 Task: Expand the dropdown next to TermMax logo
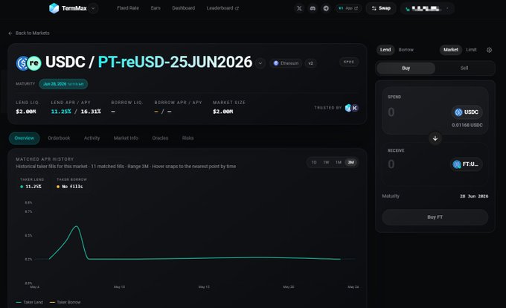coord(93,8)
